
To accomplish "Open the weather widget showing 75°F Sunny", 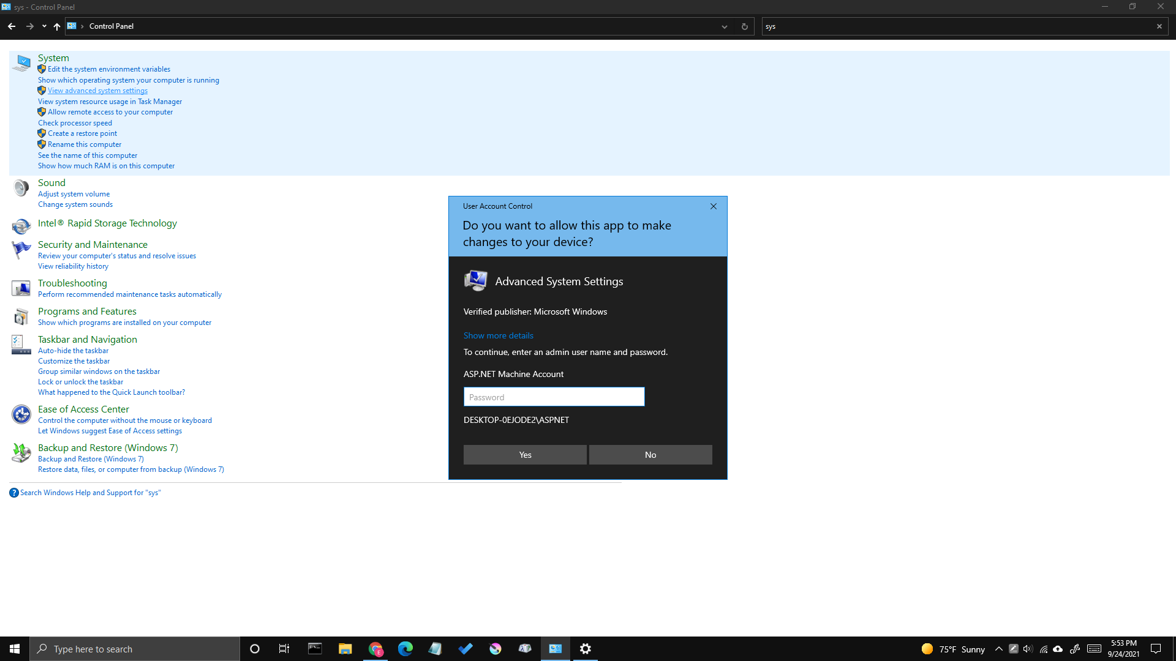I will point(953,649).
